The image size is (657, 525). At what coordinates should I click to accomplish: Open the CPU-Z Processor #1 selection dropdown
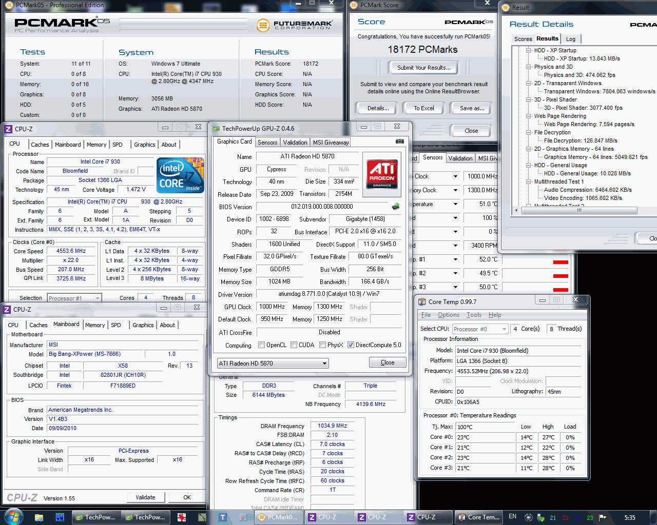coord(74,298)
